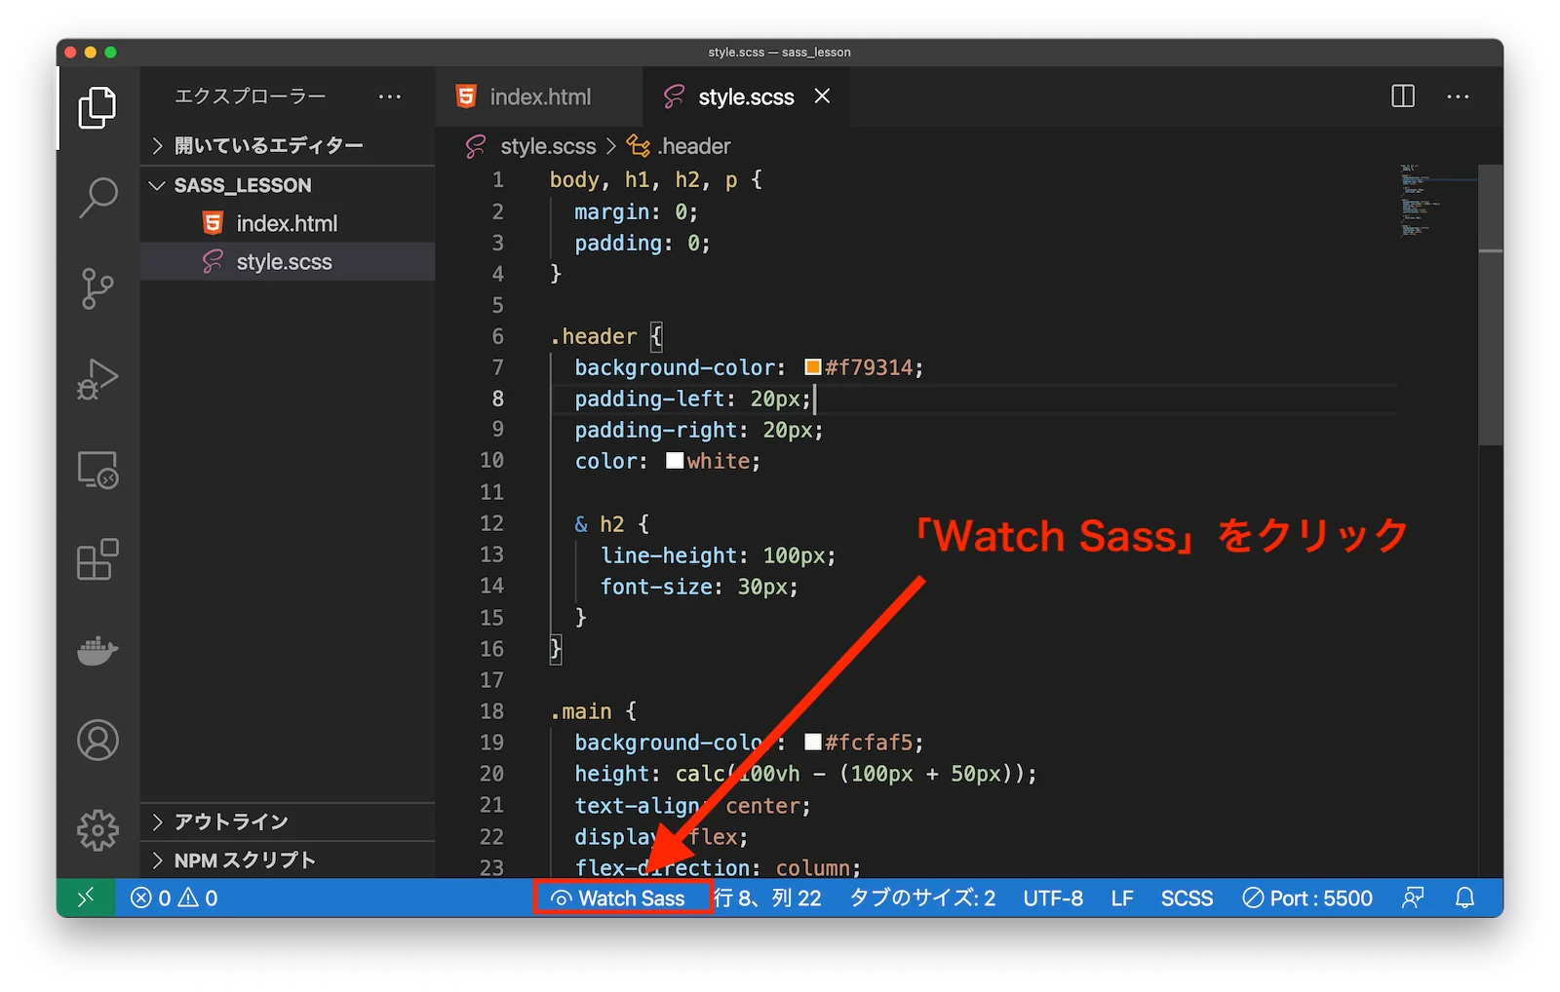Screen dimensions: 1560x992
Task: Open notifications via the bell icon
Action: coord(1464,897)
